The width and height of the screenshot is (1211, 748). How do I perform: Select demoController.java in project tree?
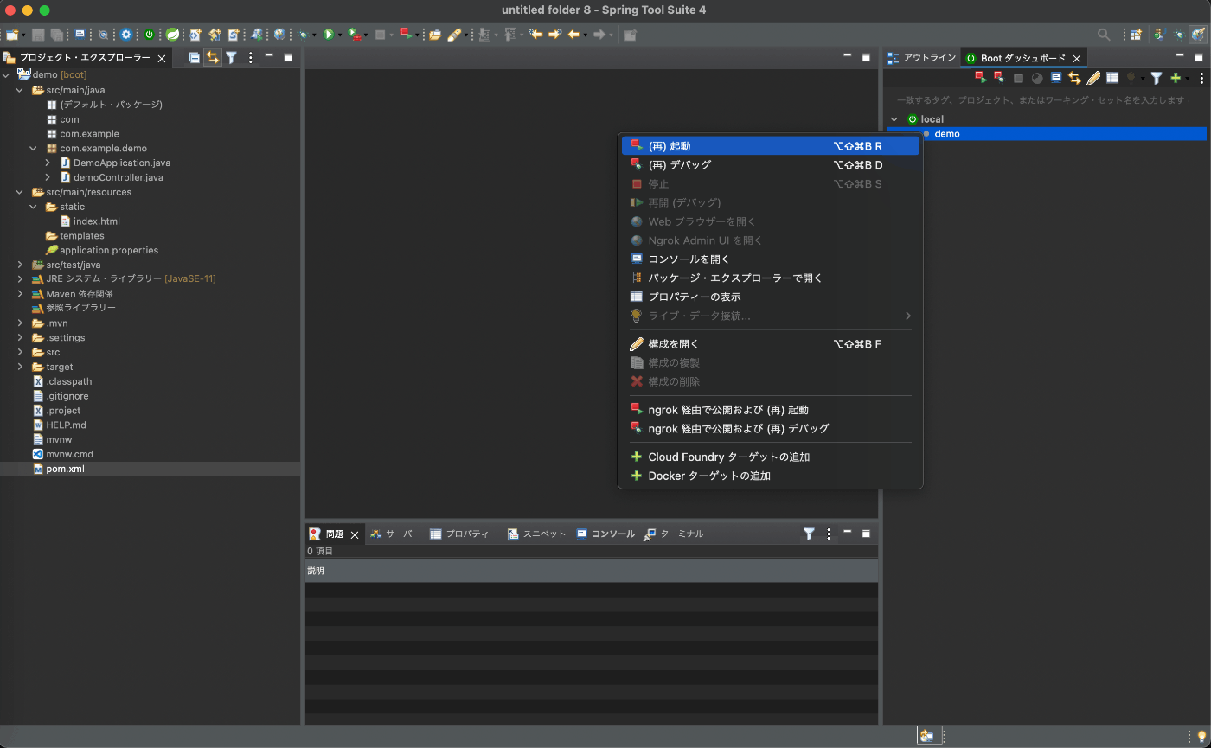(x=119, y=177)
